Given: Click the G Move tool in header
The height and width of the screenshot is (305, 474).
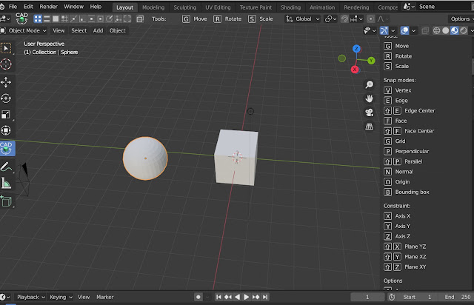Looking at the screenshot, I should click(195, 19).
